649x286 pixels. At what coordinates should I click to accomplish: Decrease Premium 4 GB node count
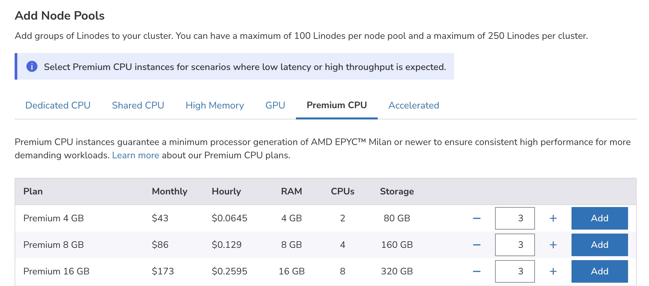coord(476,218)
